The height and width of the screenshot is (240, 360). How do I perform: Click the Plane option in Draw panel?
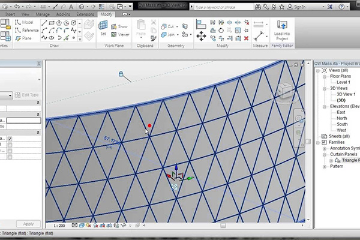coord(23,38)
